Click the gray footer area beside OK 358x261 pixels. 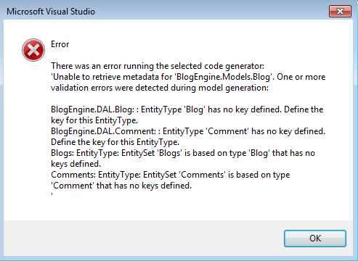pos(143,238)
